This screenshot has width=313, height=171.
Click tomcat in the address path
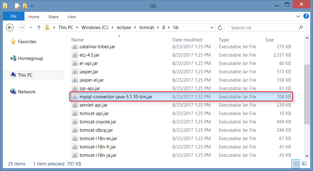tap(147, 28)
